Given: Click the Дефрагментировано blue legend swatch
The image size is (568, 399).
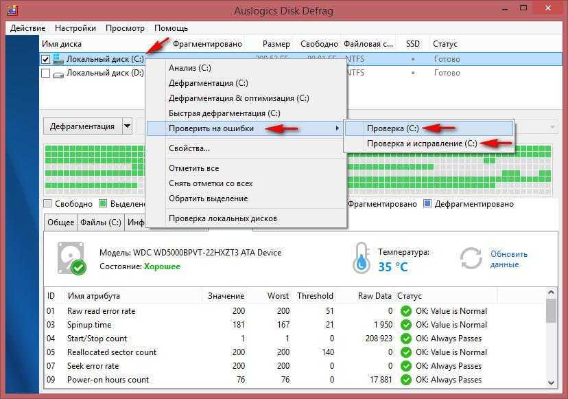Looking at the screenshot, I should [427, 203].
